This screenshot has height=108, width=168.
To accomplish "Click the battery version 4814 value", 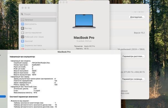I will coord(34,75).
